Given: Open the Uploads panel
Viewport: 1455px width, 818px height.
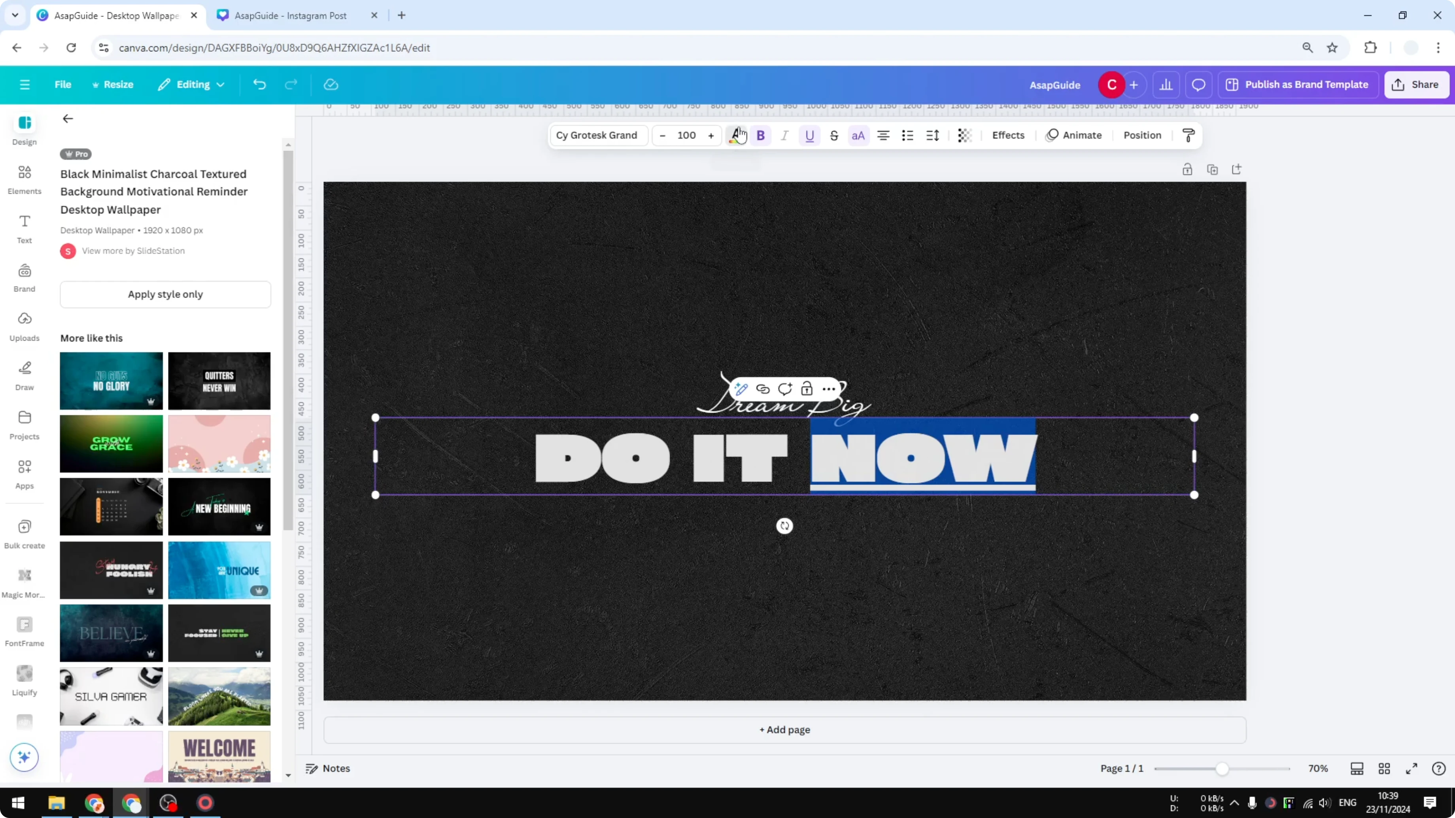Looking at the screenshot, I should pyautogui.click(x=24, y=326).
